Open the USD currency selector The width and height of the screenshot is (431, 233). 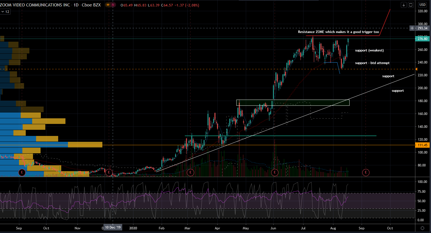click(x=422, y=5)
